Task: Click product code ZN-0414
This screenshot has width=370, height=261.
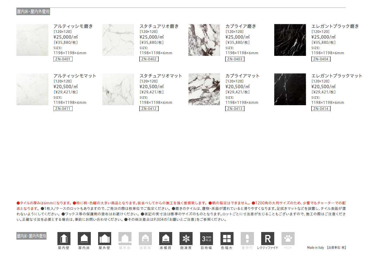Action: point(321,109)
